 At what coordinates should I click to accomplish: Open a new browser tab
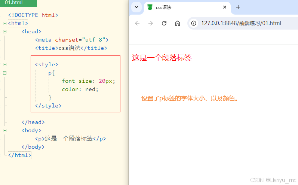click(x=238, y=7)
